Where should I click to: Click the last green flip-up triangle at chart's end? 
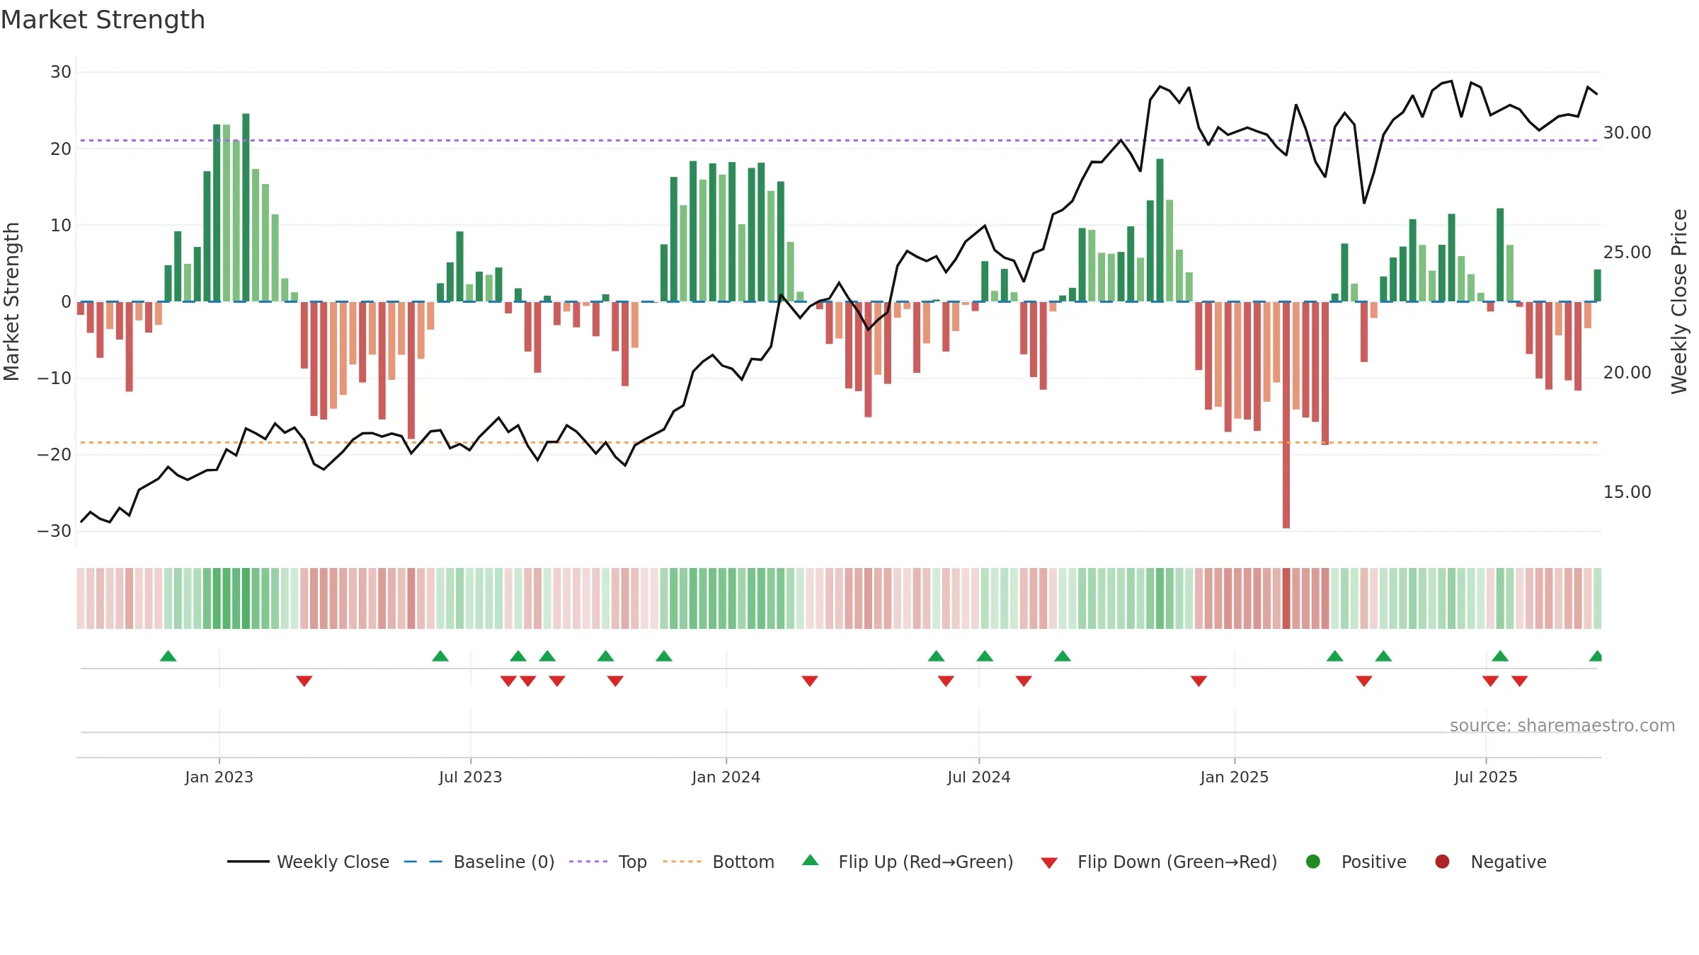point(1596,656)
